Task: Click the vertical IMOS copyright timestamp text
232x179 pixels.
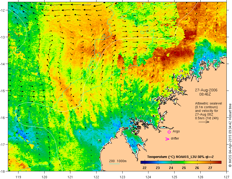Action: (x=230, y=135)
